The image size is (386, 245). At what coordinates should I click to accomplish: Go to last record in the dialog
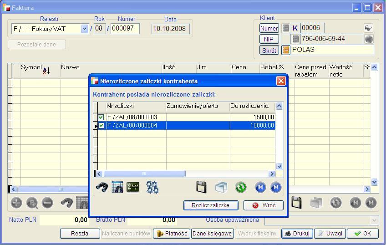tap(276, 187)
